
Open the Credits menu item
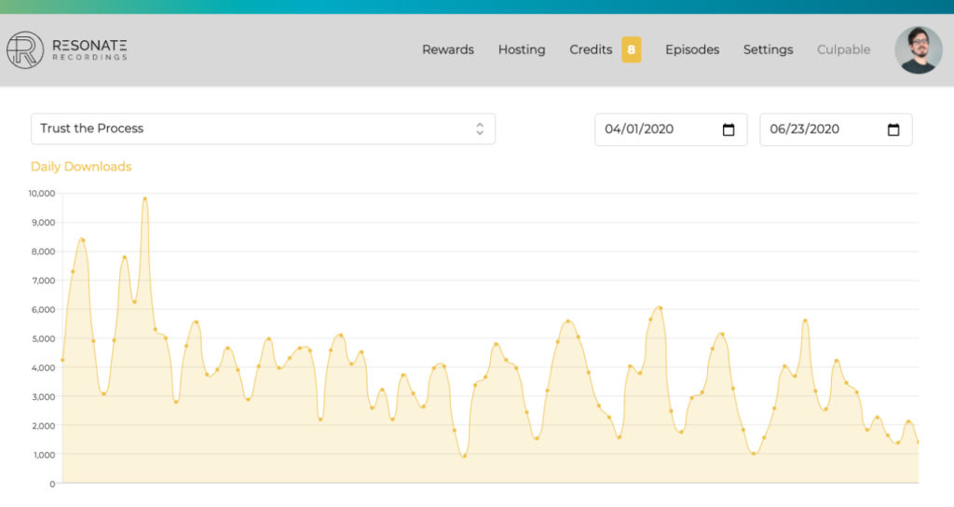(x=591, y=50)
